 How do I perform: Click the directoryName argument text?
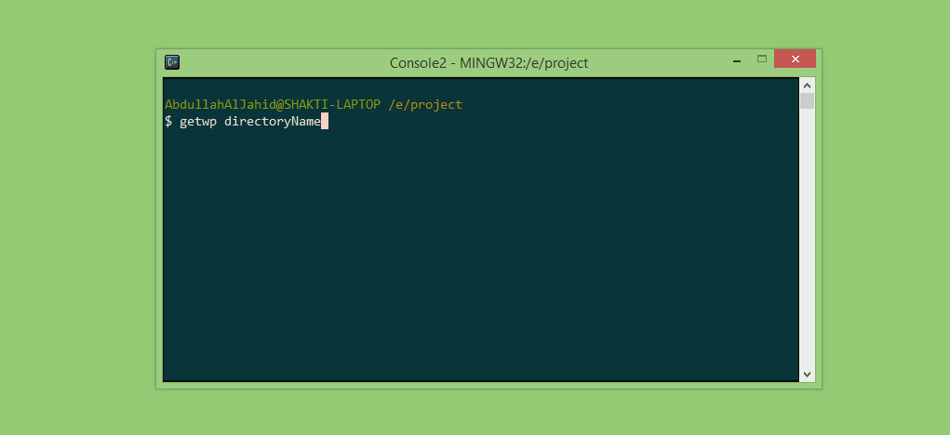click(x=272, y=122)
